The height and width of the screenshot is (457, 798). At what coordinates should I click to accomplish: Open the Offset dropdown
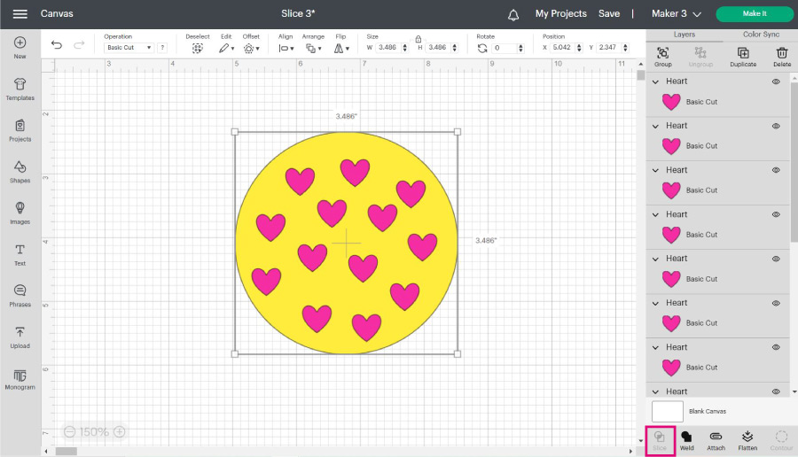(252, 49)
